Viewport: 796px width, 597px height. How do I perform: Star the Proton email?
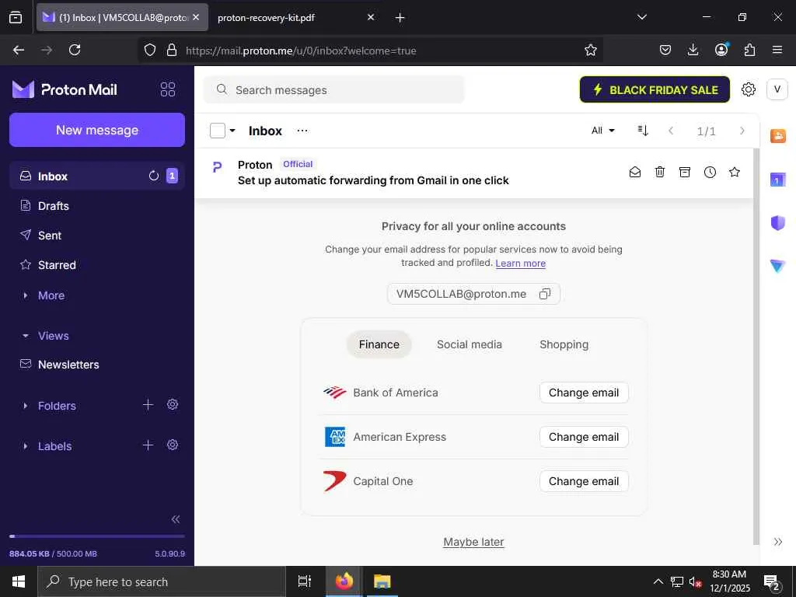[x=734, y=172]
